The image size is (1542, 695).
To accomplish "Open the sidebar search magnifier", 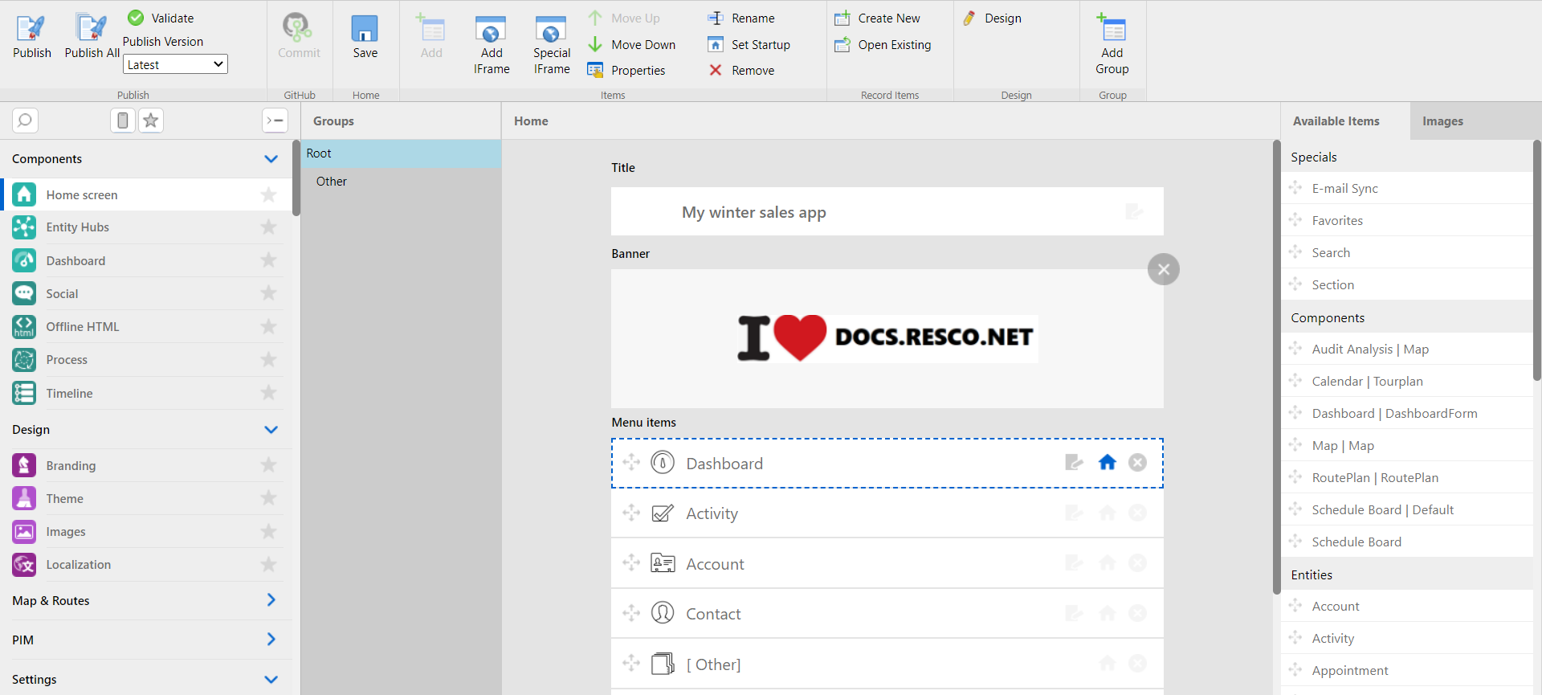I will tap(25, 121).
